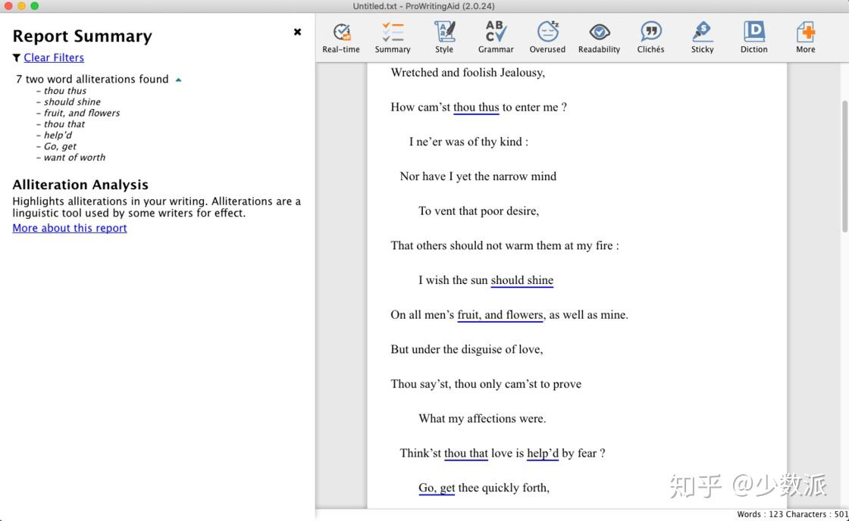Click the line 'Wretched and foolish Jealousy,'
The image size is (849, 521).
pos(468,73)
